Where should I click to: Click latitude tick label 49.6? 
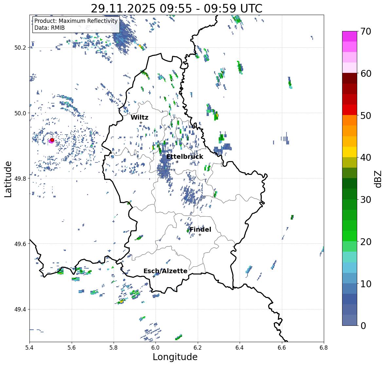click(x=20, y=244)
